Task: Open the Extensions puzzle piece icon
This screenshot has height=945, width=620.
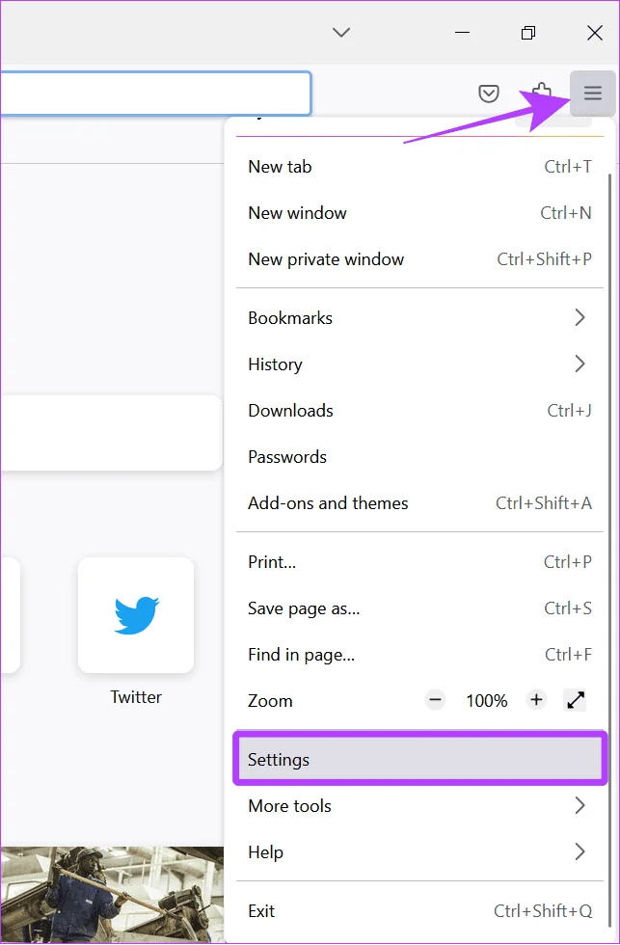Action: click(x=541, y=92)
